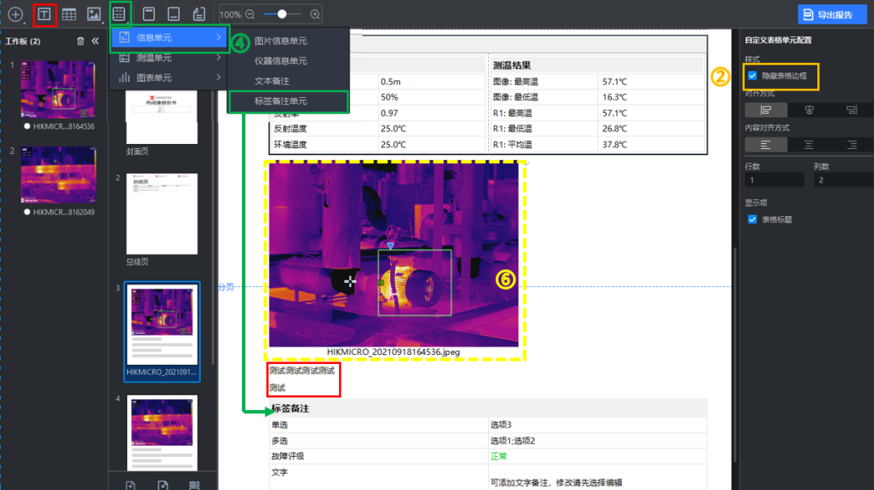
Task: Expand the 图表单元 submenu arrow
Action: coord(218,78)
